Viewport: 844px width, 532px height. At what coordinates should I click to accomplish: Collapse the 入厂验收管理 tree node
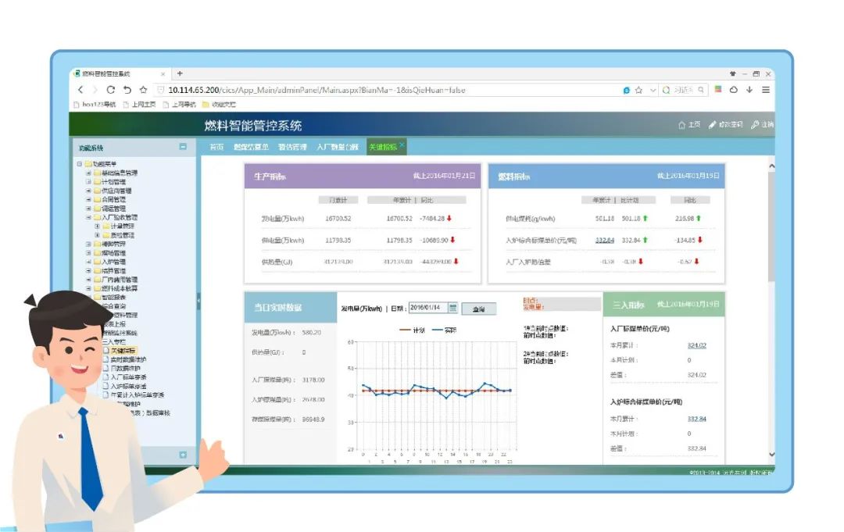click(x=88, y=216)
